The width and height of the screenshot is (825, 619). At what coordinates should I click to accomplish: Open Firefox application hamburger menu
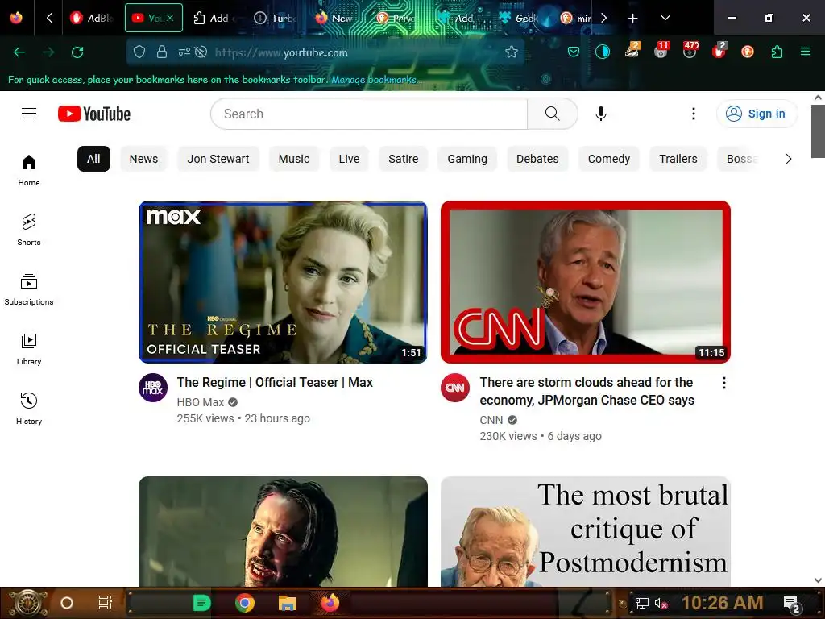[806, 52]
